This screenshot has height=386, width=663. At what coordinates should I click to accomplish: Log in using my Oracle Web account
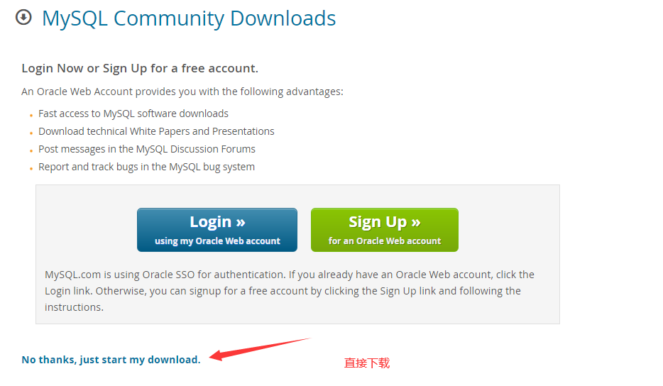tap(217, 230)
